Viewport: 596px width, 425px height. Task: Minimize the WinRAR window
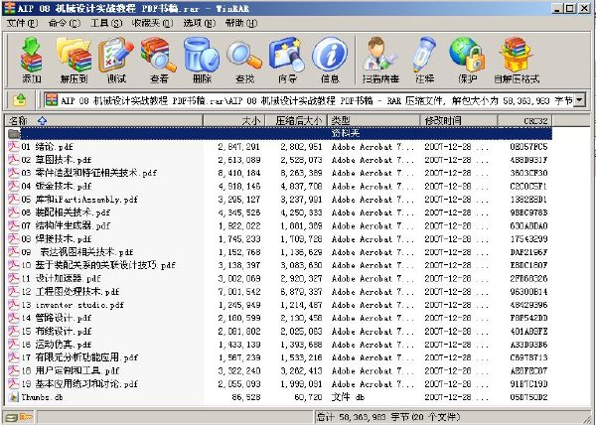click(x=557, y=8)
